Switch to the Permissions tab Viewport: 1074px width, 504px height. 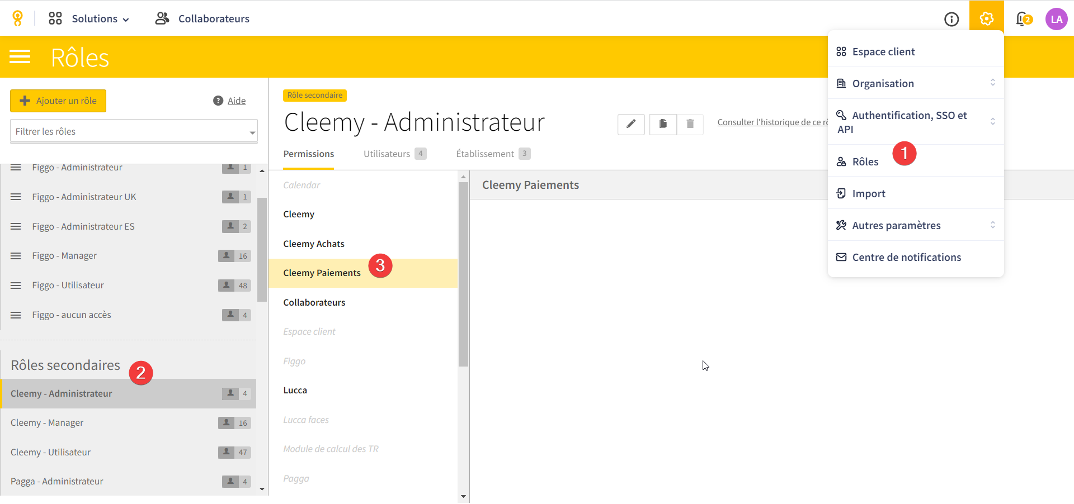(309, 154)
